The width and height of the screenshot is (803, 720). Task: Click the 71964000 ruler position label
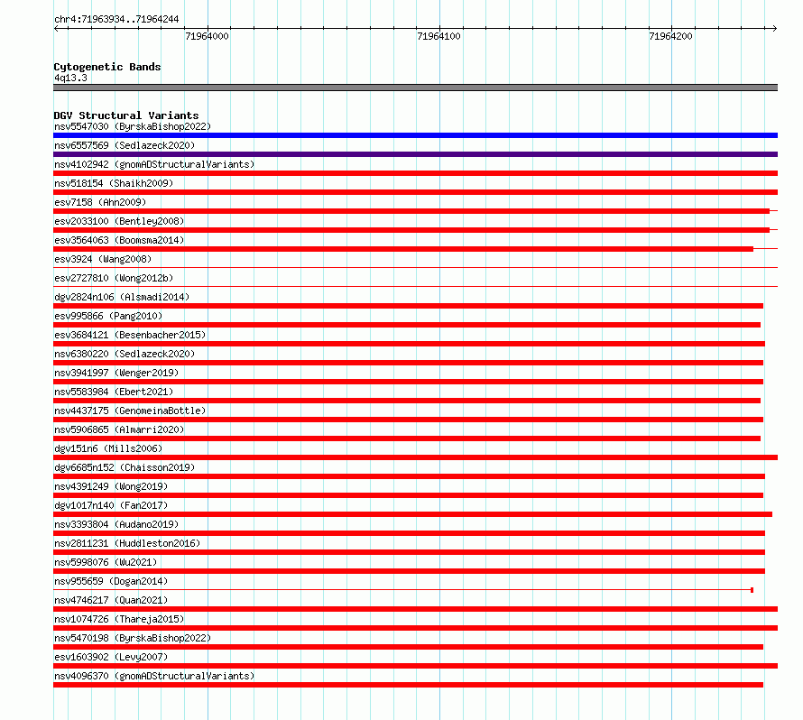(207, 36)
